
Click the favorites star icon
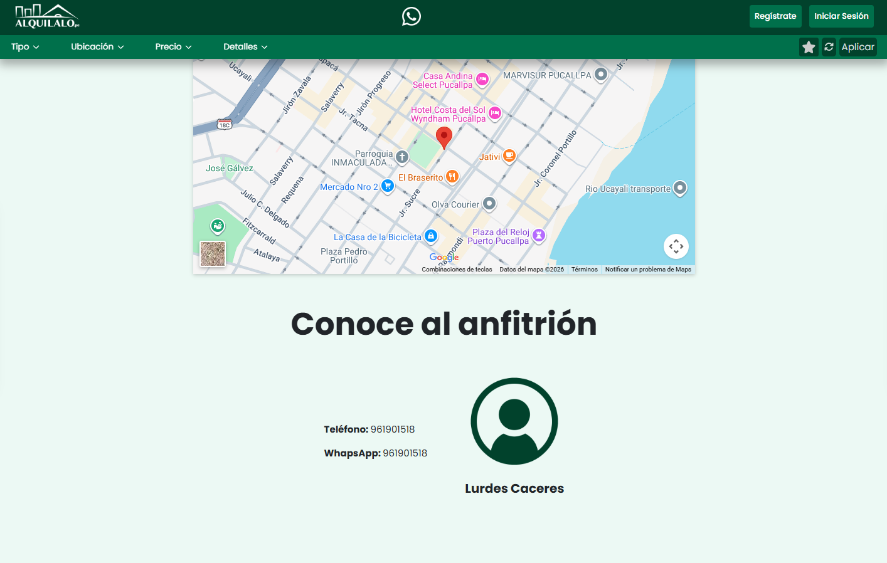tap(809, 47)
